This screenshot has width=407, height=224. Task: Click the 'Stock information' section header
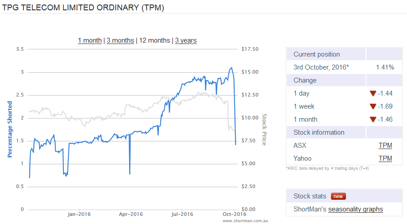pos(319,132)
